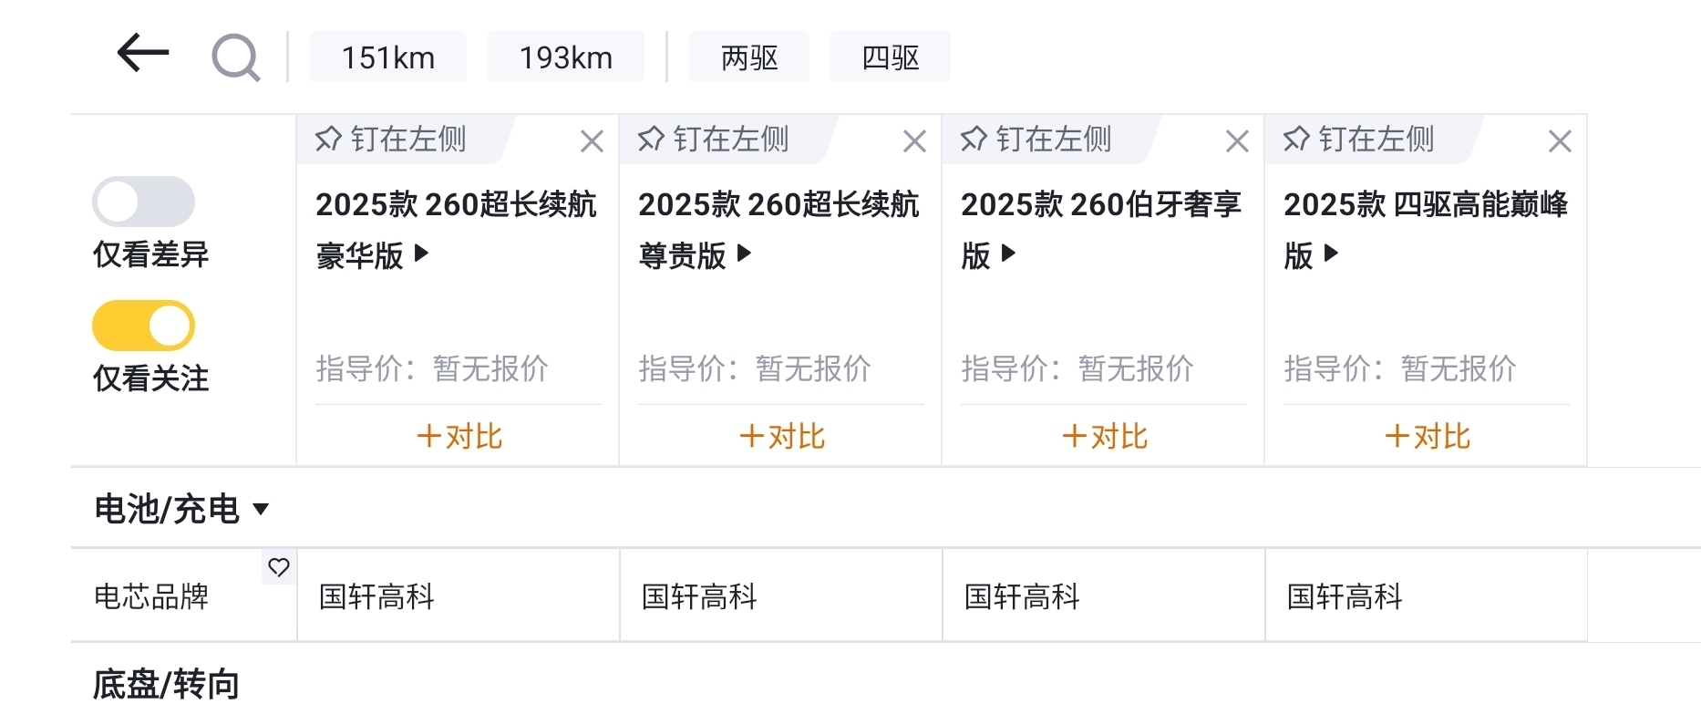Remove the 四驱高能巅峰版 column with X
Screen dimensions: 1701x704
(1560, 141)
